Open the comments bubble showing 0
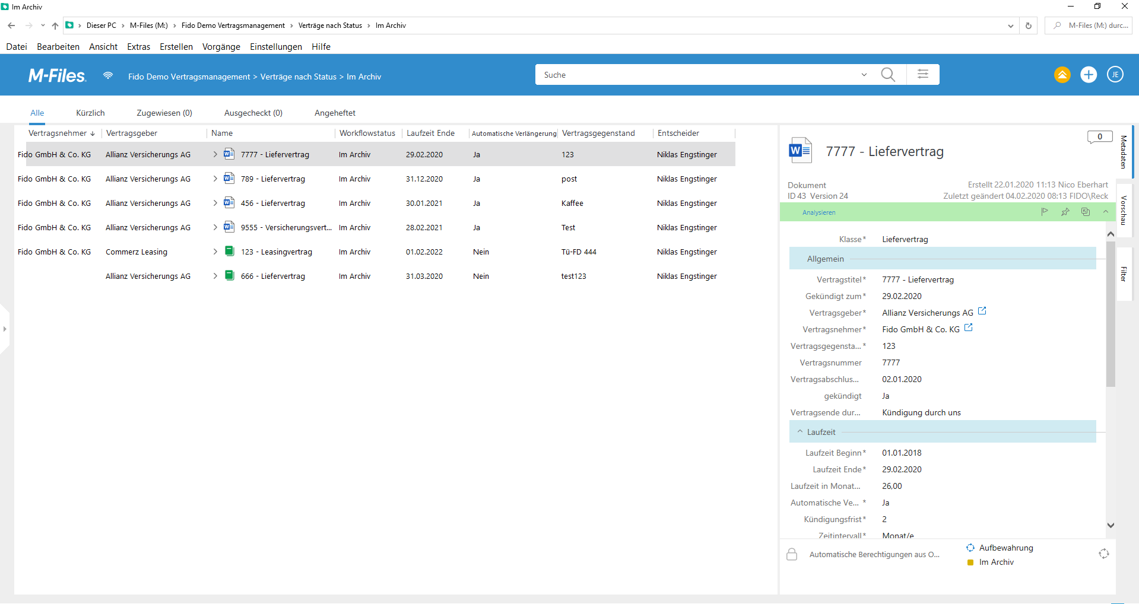This screenshot has width=1139, height=604. pos(1099,137)
